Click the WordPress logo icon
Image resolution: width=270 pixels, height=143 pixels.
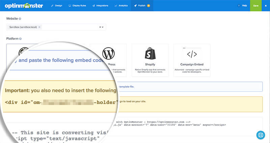click(x=108, y=53)
